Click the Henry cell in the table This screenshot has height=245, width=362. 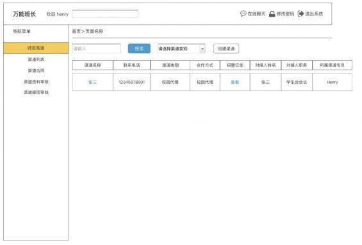click(x=333, y=82)
